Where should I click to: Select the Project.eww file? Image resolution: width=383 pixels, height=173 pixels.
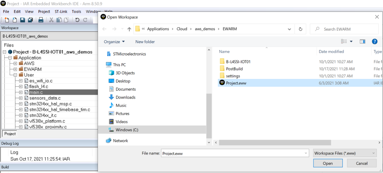point(236,83)
